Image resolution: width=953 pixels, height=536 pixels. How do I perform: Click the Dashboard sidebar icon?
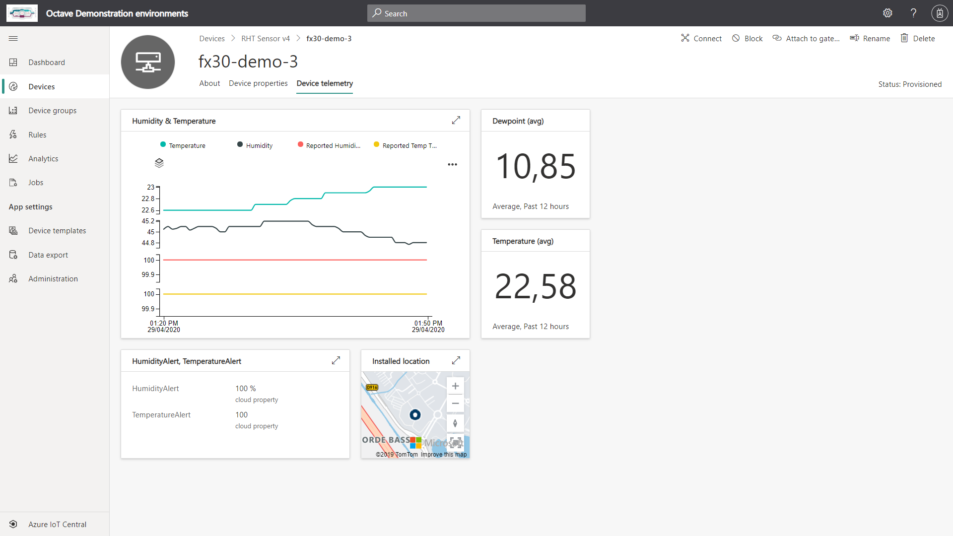[x=13, y=63]
